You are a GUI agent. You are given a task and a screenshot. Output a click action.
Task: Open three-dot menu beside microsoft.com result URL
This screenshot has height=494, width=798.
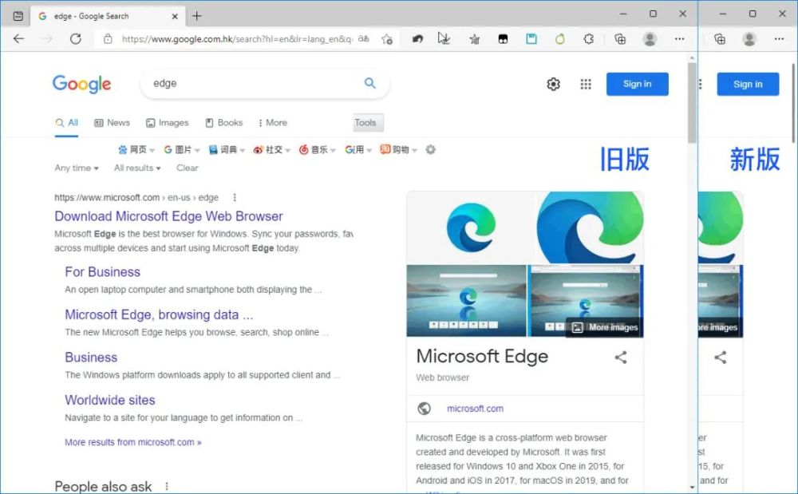click(234, 197)
